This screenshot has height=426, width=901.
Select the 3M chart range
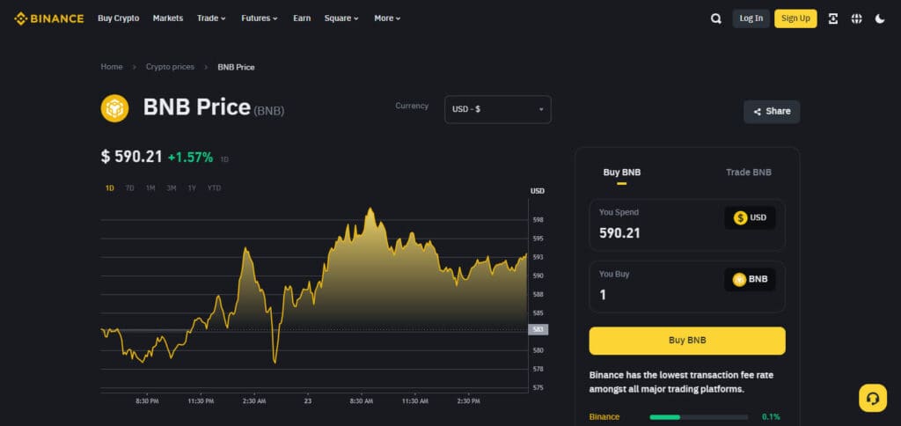tap(172, 188)
